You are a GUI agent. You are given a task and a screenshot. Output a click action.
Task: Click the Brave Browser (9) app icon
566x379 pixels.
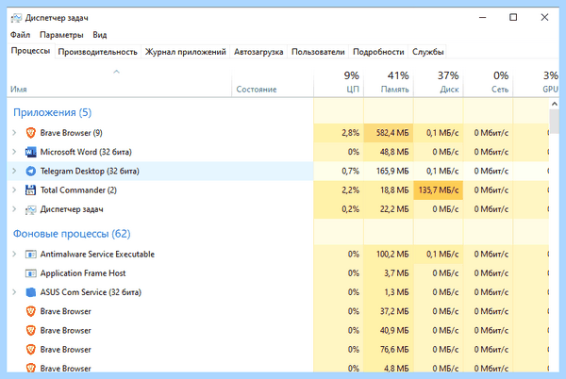tap(31, 133)
